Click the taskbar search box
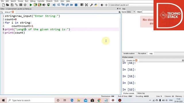This screenshot has width=184, height=103. 31,100
